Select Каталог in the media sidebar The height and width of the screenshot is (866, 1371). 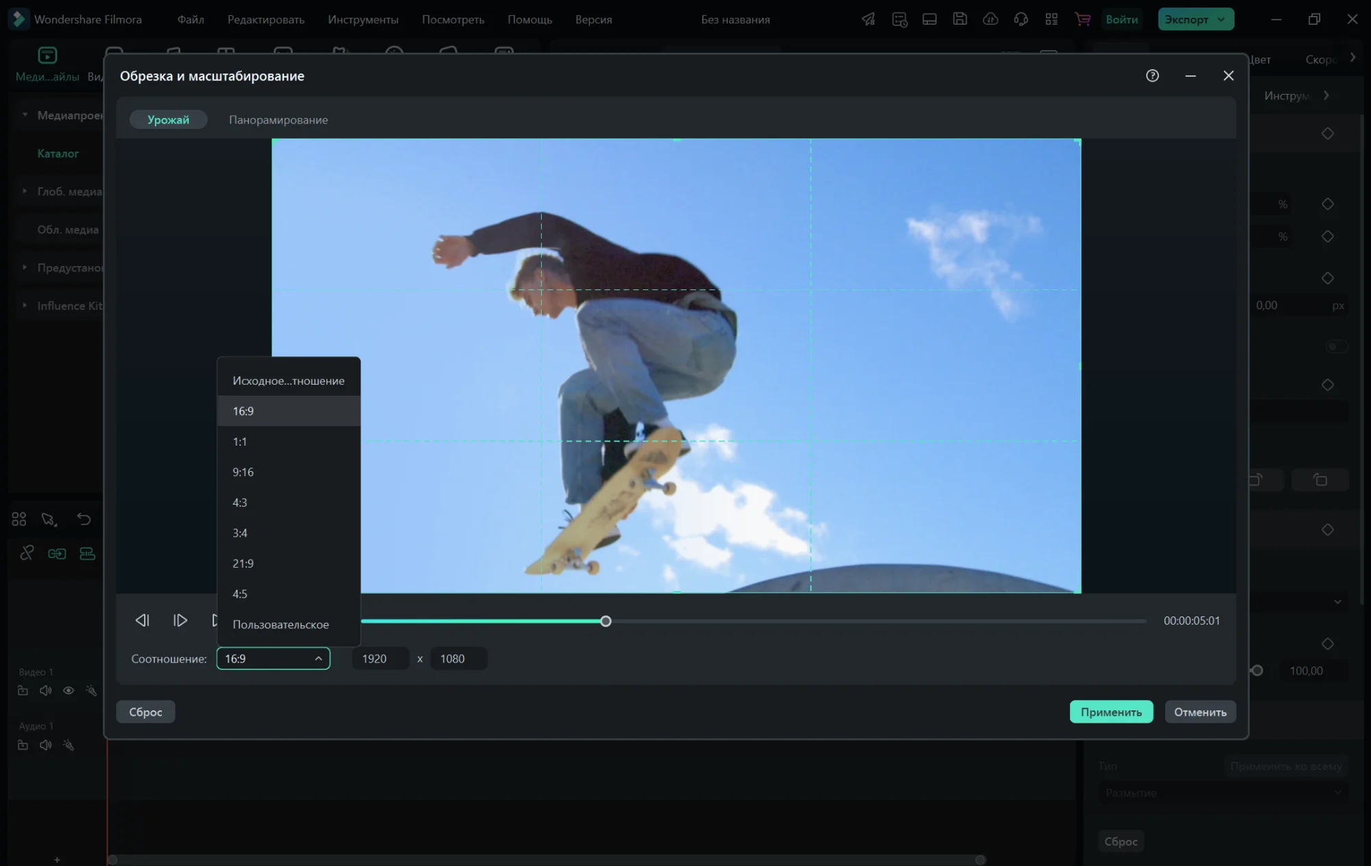[58, 153]
